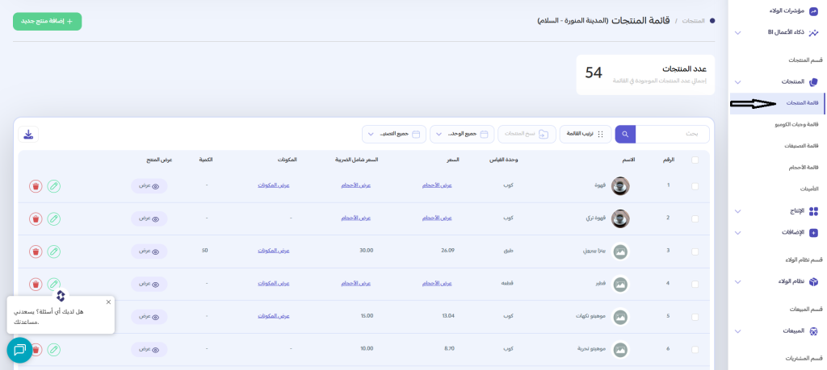Screen dimensions: 827x370
Task: Click the الإضافات plus icon in sidebar
Action: click(813, 232)
